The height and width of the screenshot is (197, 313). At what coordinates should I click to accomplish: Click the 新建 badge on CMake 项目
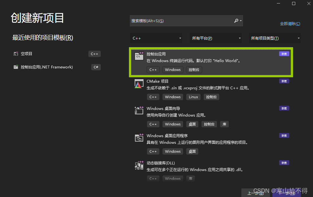(284, 81)
